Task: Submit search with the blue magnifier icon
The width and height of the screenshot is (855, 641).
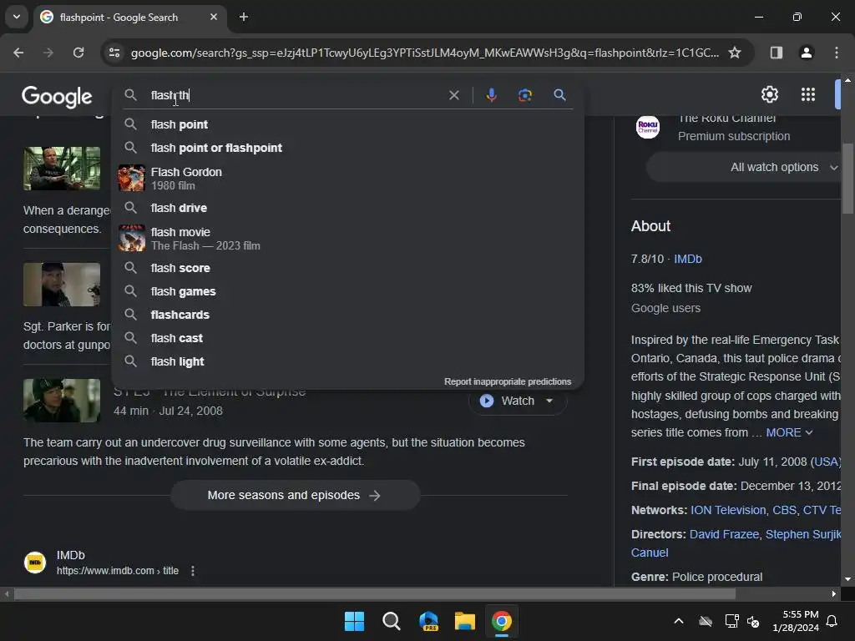Action: pos(559,95)
